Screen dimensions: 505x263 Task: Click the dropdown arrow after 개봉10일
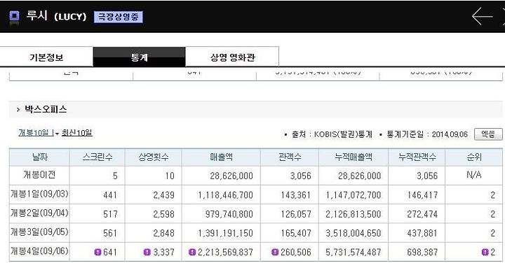(x=57, y=134)
